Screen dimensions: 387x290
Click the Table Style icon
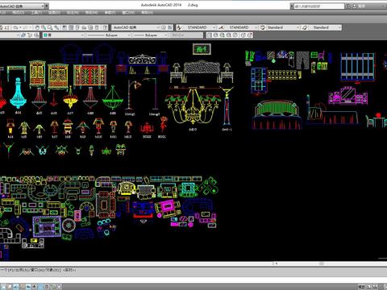coord(263,27)
